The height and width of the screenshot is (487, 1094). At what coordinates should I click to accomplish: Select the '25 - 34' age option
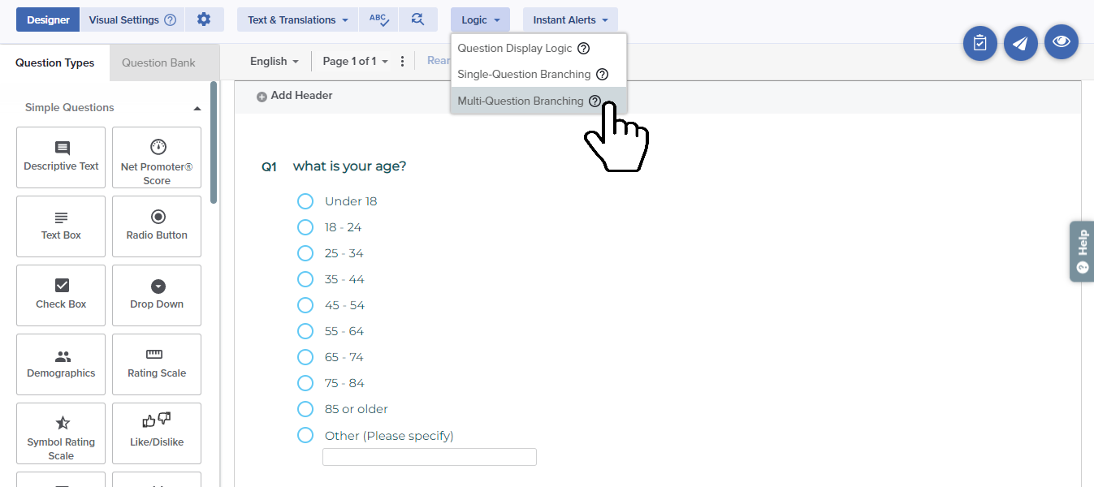tap(305, 253)
